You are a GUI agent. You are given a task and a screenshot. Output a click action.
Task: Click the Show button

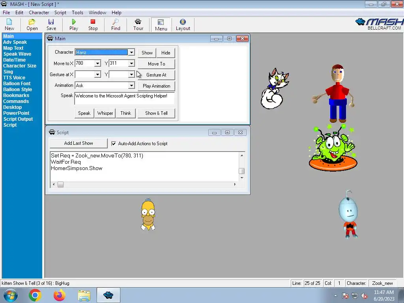coord(147,53)
